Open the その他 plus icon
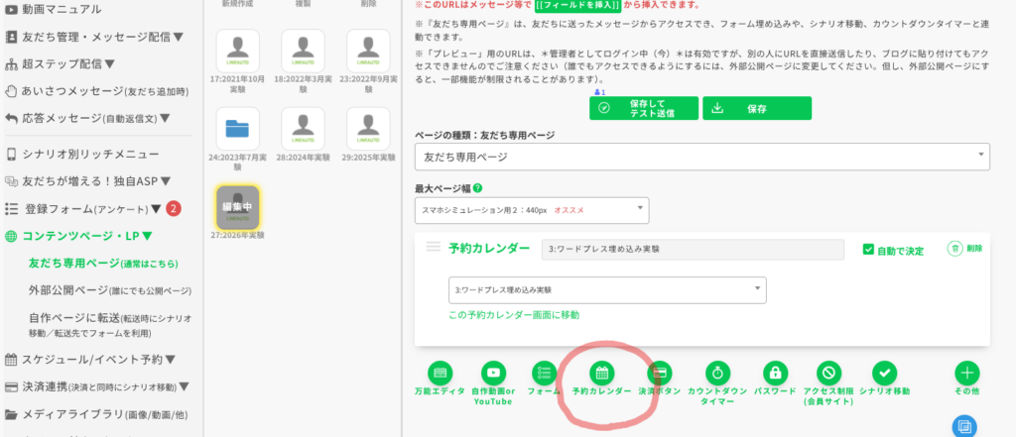This screenshot has width=1016, height=437. pyautogui.click(x=967, y=373)
